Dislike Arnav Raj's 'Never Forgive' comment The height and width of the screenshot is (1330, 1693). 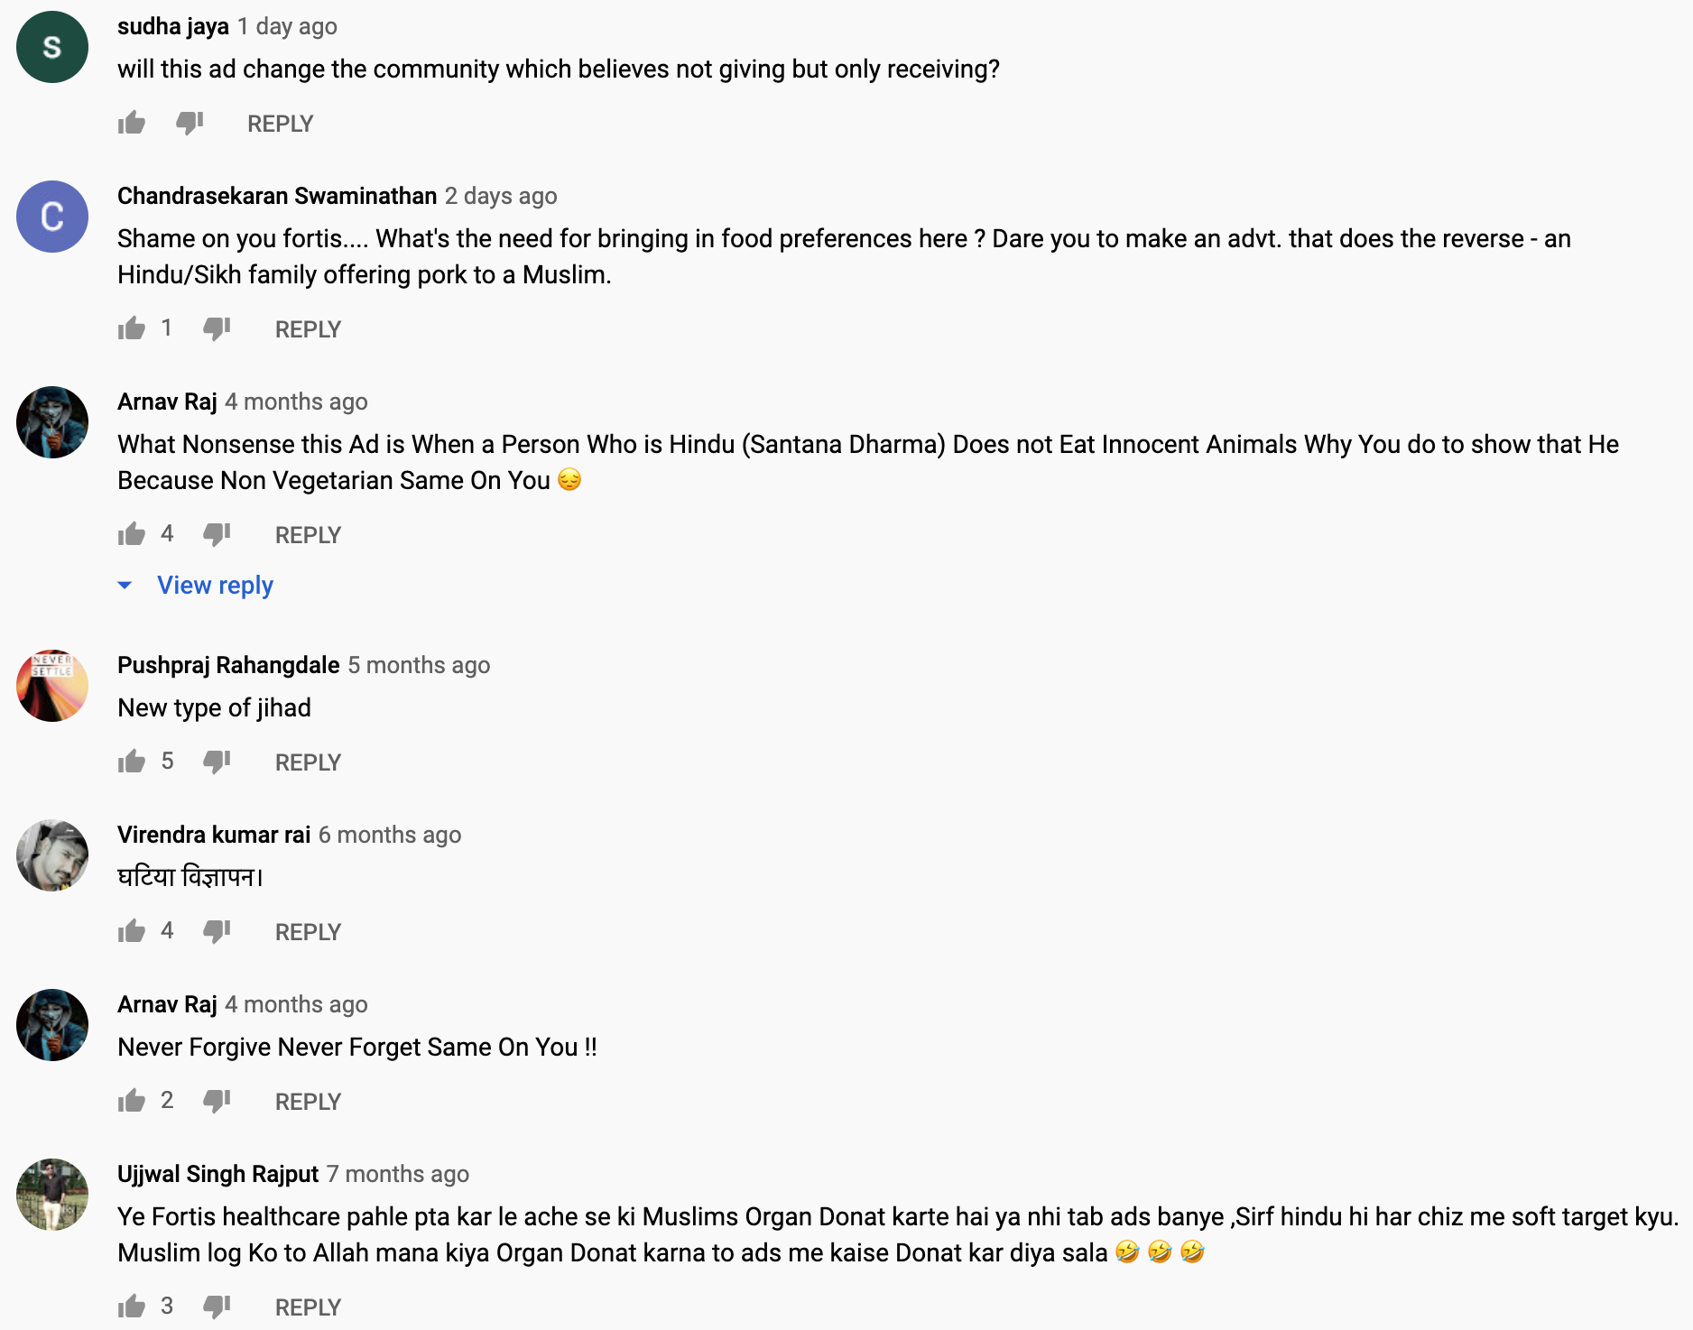click(x=217, y=1101)
